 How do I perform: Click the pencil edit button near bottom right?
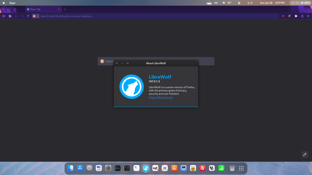[304, 154]
